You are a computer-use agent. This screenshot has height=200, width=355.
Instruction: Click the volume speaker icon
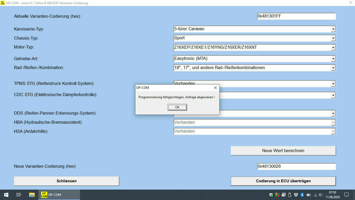(x=321, y=195)
